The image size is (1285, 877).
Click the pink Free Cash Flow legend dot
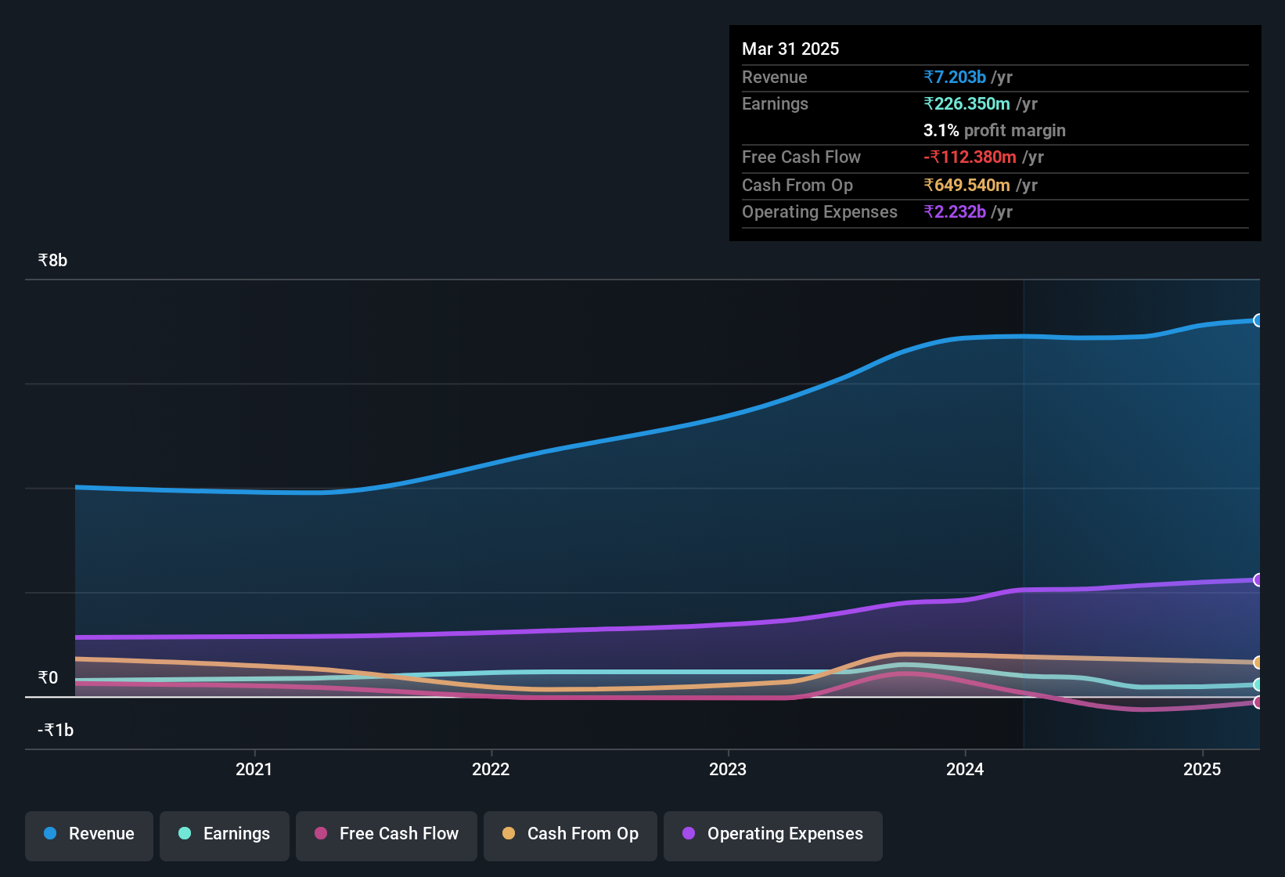pos(321,833)
